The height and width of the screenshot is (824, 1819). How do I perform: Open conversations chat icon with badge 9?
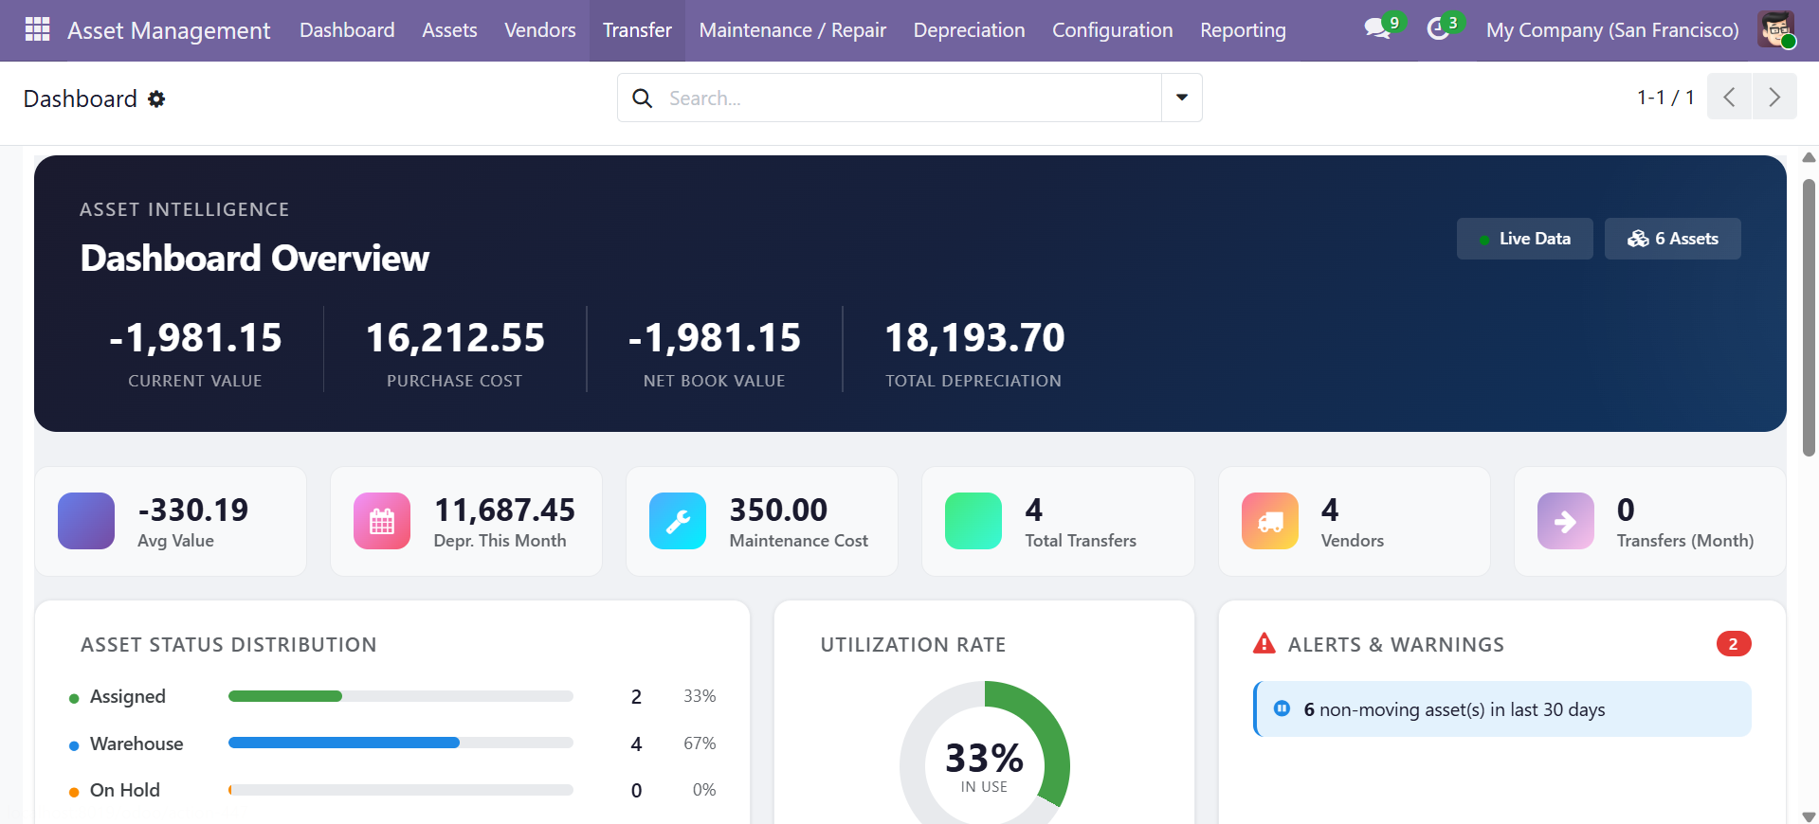[x=1377, y=28]
